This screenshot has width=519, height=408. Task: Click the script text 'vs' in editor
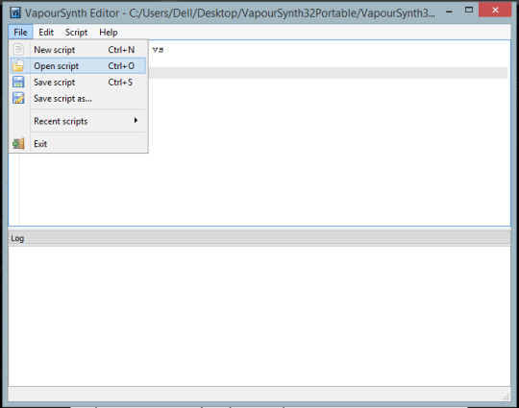(x=158, y=50)
